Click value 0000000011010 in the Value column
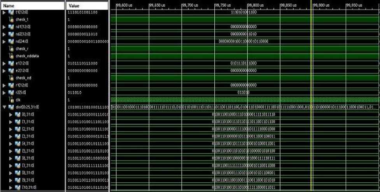380x192 pixels. pos(82,34)
